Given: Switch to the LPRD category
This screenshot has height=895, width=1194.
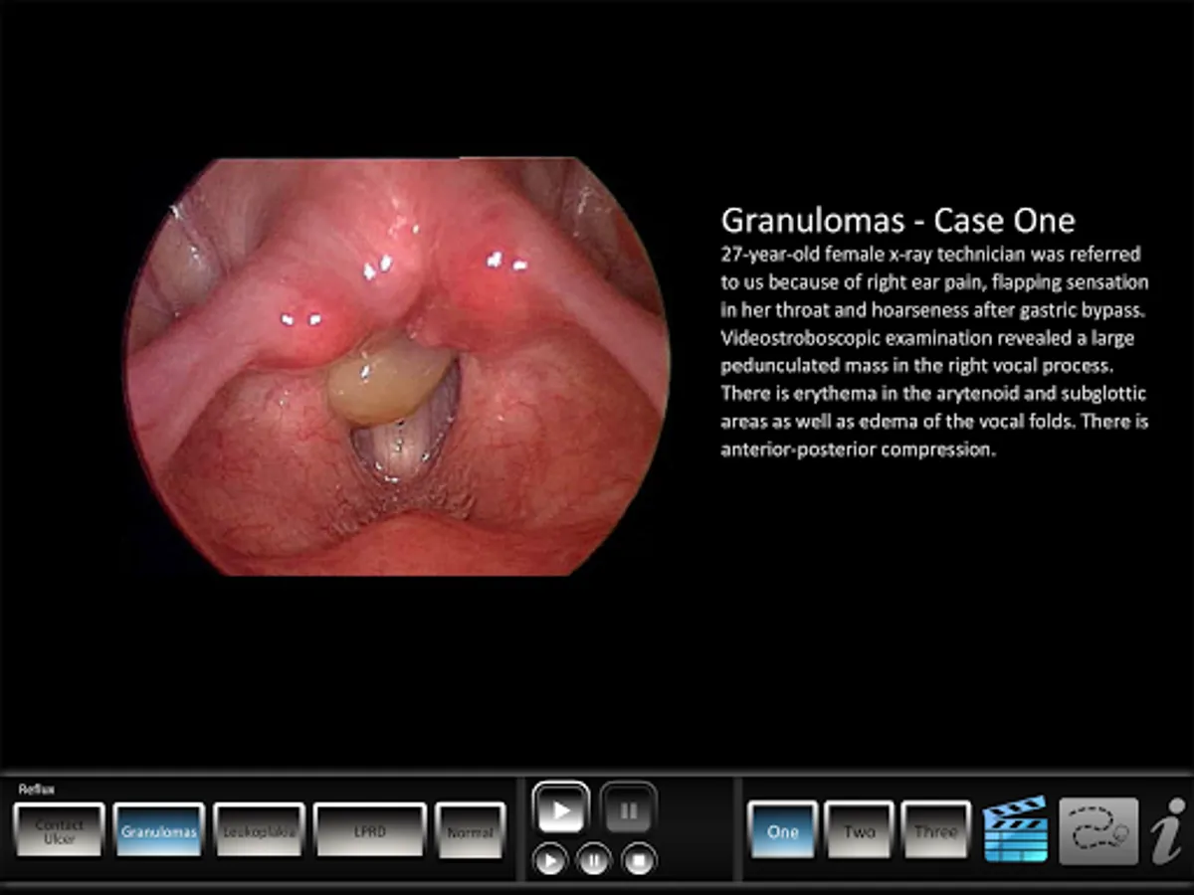Looking at the screenshot, I should (x=370, y=829).
